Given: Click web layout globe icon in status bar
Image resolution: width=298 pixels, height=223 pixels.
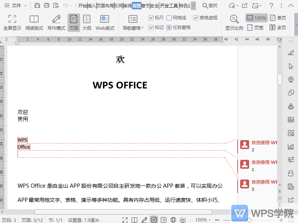Looking at the screenshot, I should (173, 220).
